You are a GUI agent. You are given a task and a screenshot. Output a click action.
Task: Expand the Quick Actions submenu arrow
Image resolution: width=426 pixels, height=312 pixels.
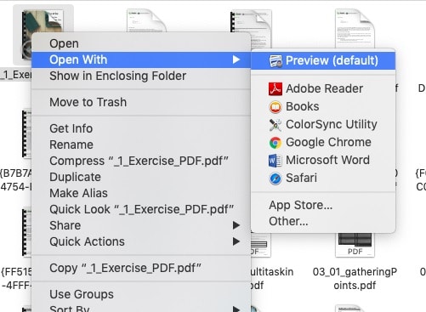(x=236, y=241)
